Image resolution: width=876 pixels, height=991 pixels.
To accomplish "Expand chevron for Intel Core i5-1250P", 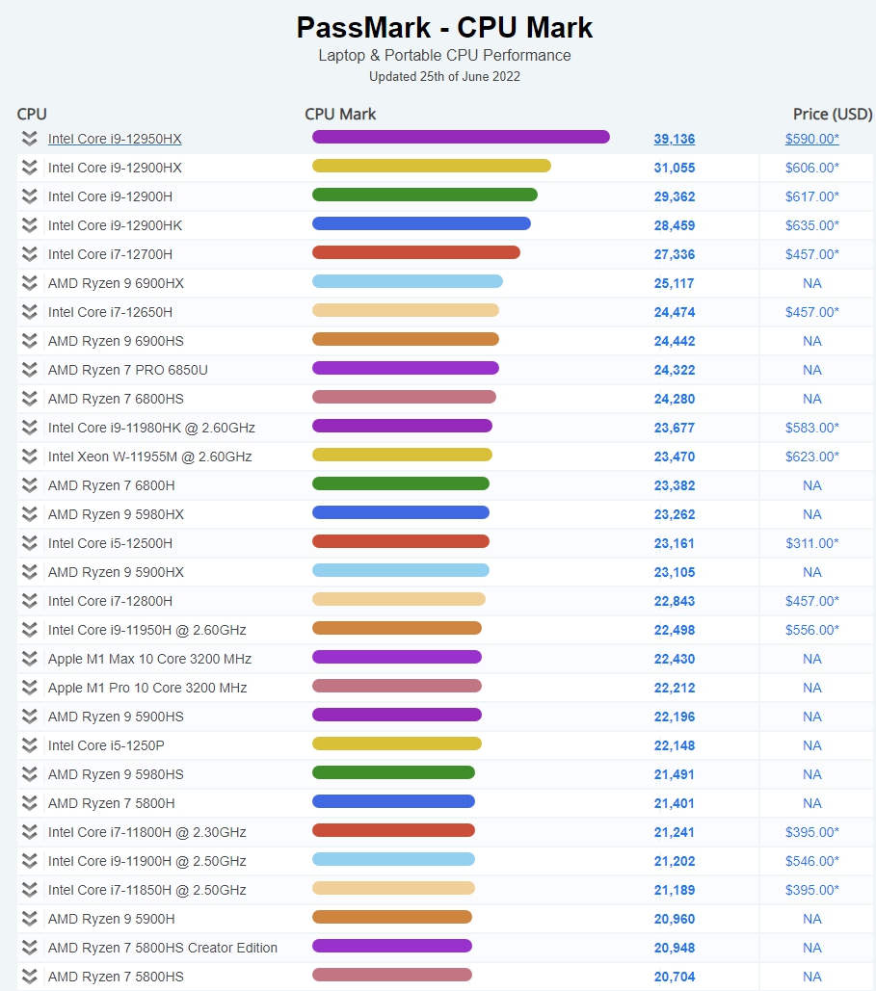I will [29, 745].
